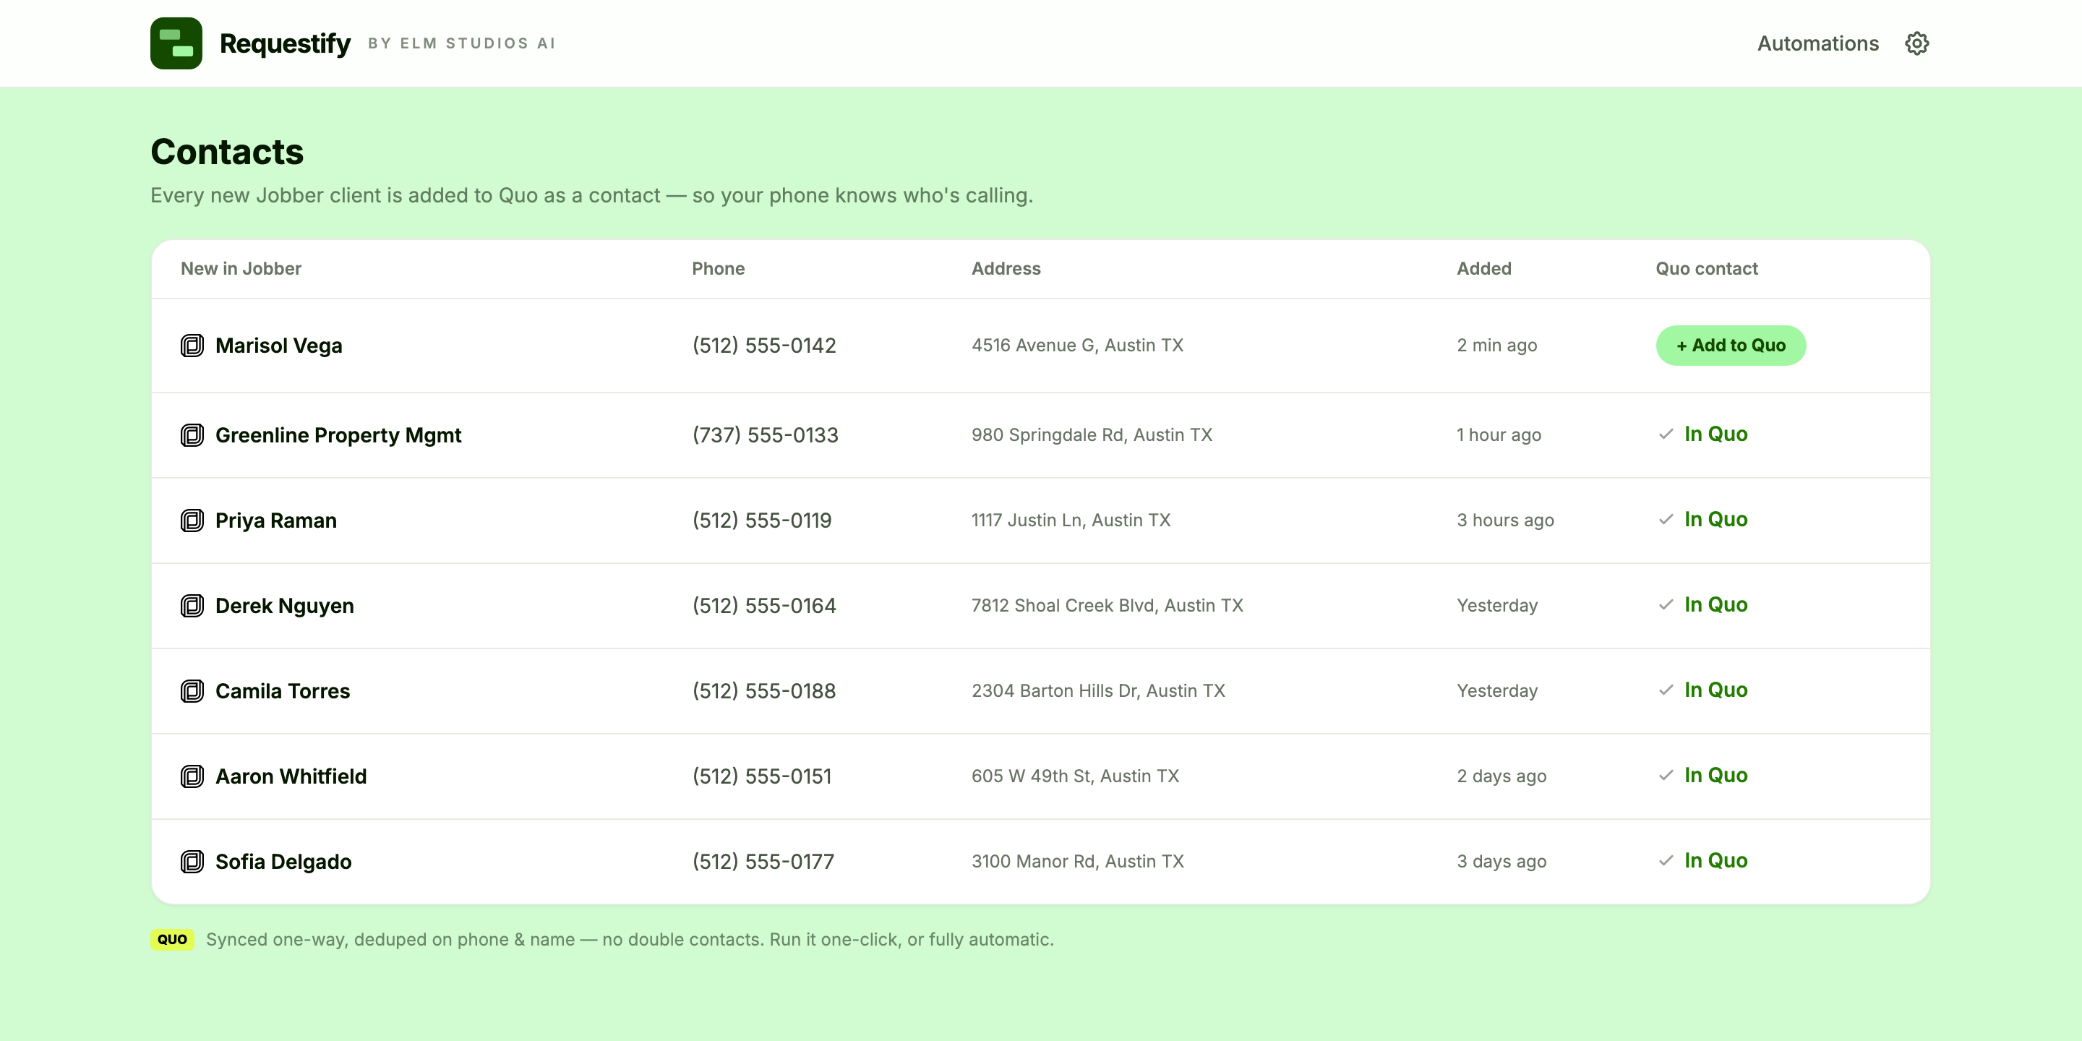The height and width of the screenshot is (1041, 2082).
Task: Click address 2304 Barton Hills Dr, Austin TX
Action: (x=1097, y=691)
